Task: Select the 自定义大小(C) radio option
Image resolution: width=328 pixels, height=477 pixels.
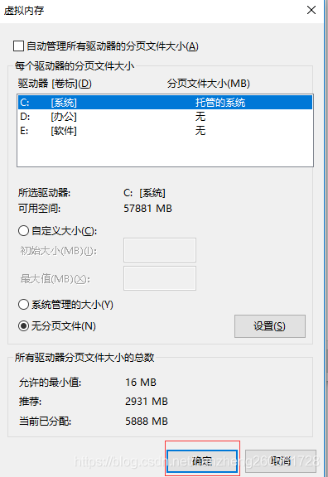Action: [23, 231]
